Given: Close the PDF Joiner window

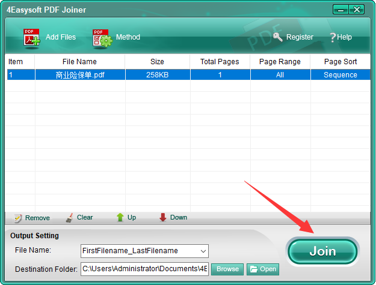Looking at the screenshot, I should (357, 10).
